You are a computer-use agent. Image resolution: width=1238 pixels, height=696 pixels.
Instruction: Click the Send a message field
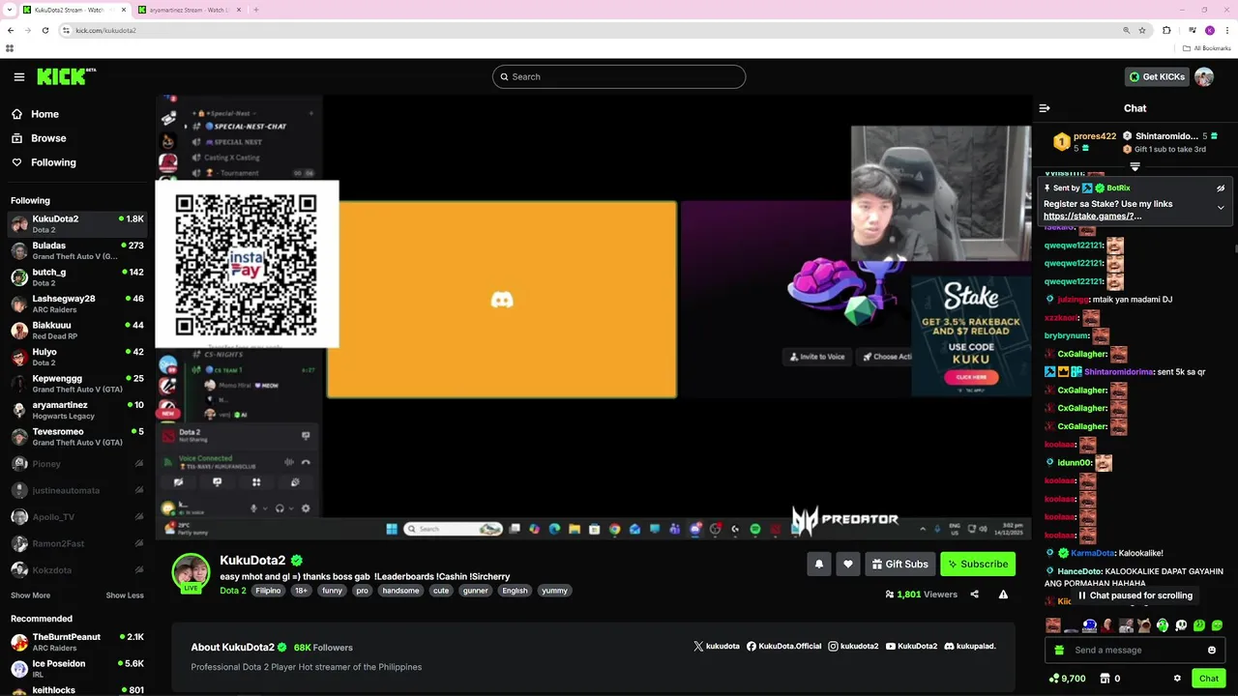1135,651
